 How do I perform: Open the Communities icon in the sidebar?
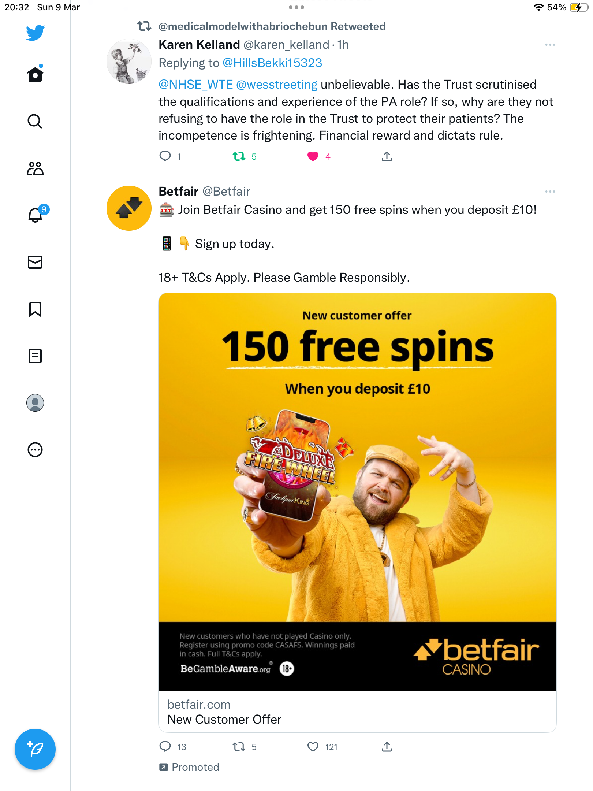click(x=35, y=168)
